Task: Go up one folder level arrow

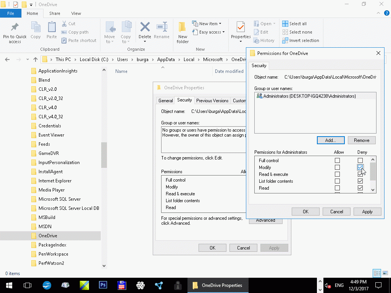Action: pos(36,59)
